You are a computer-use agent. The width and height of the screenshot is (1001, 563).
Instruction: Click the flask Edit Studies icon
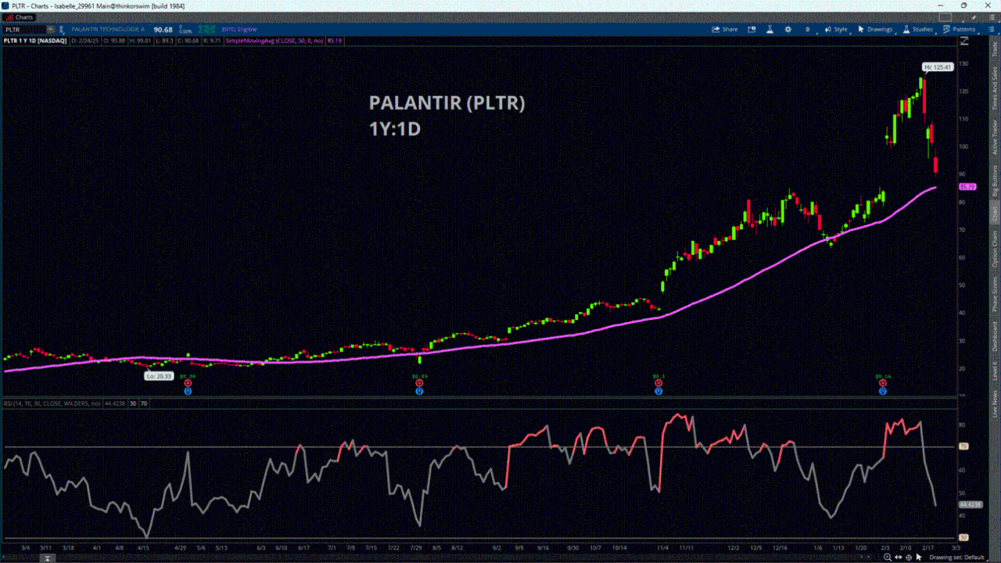770,29
